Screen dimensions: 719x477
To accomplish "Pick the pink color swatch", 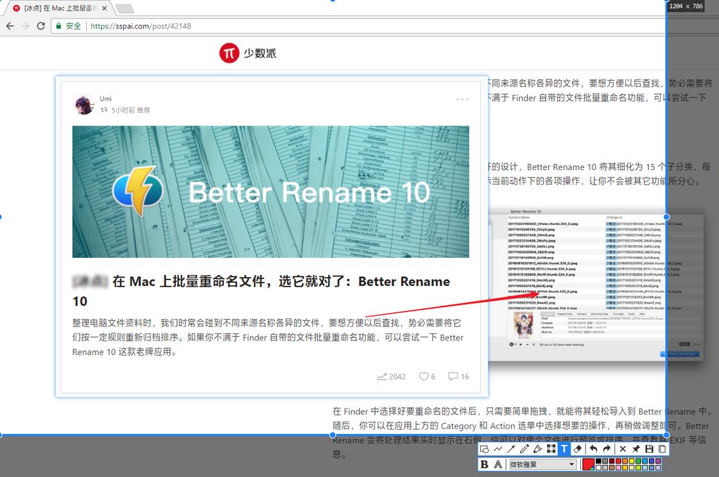I will [618, 468].
